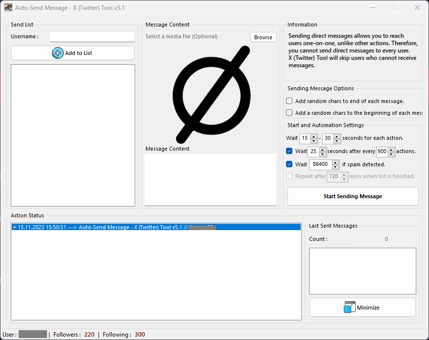Decrease the 25 seconds wait value

coord(323,154)
